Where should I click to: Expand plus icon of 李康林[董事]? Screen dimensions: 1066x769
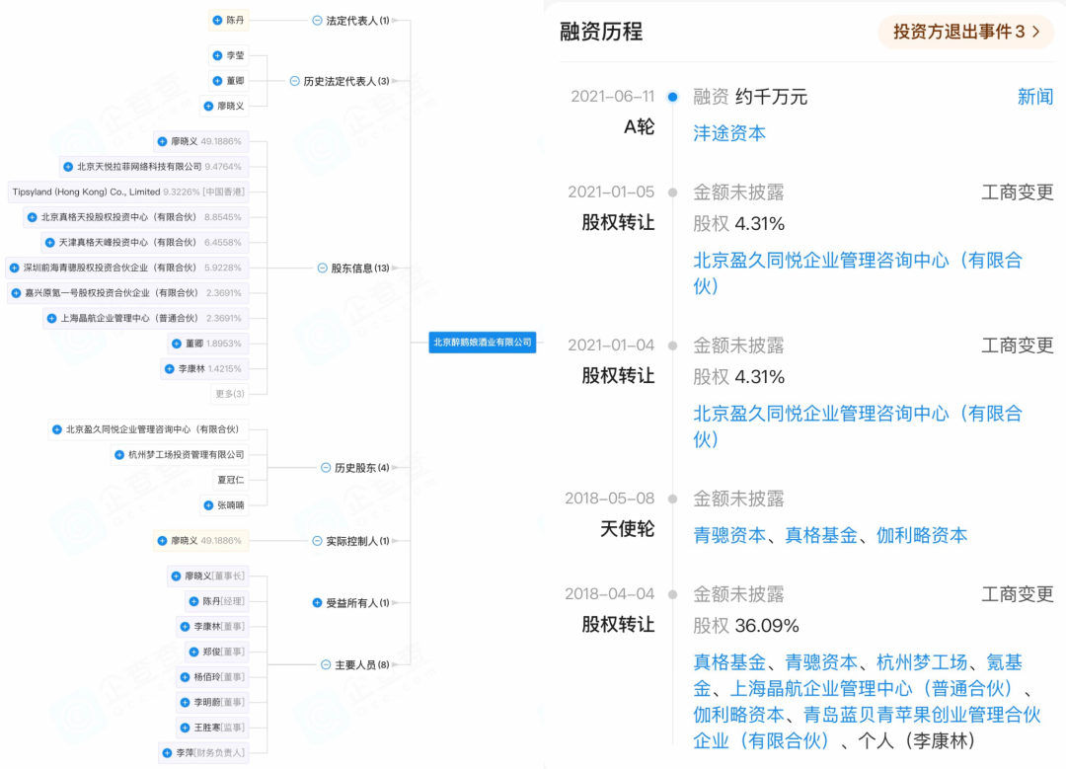click(x=185, y=627)
